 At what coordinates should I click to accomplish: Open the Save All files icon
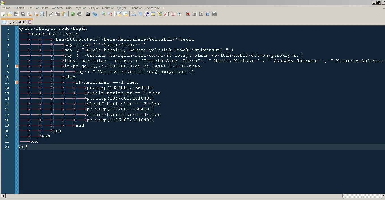tap(22, 14)
